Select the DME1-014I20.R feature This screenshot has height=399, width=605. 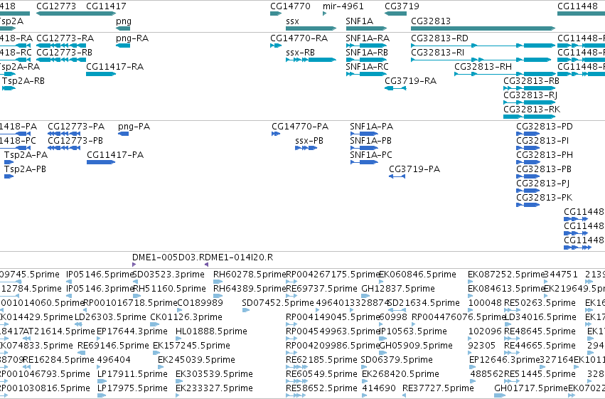206,265
